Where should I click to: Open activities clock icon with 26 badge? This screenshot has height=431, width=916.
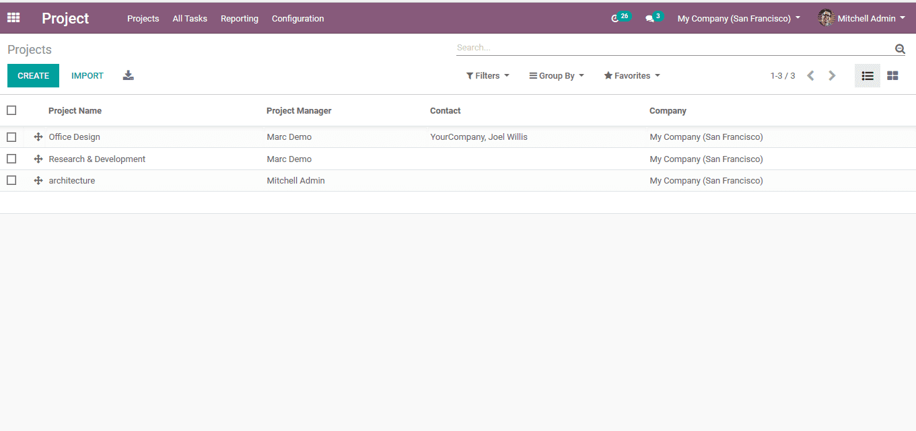point(621,18)
